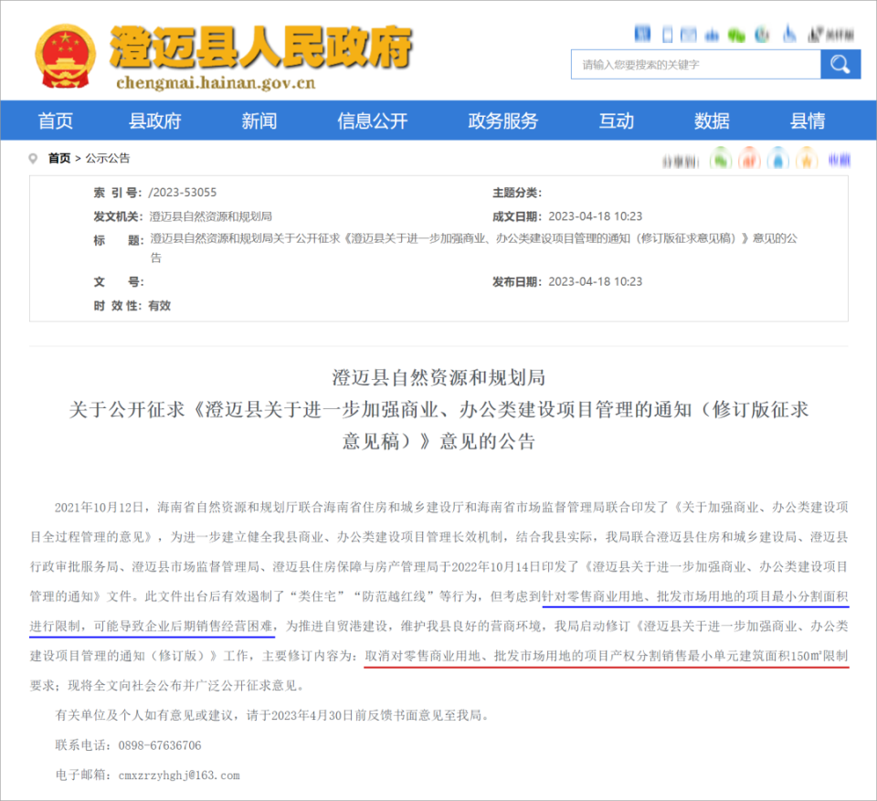Click the feedback deadline sentence mentioning 2023年4月30日
Image resolution: width=877 pixels, height=801 pixels.
pos(272,715)
